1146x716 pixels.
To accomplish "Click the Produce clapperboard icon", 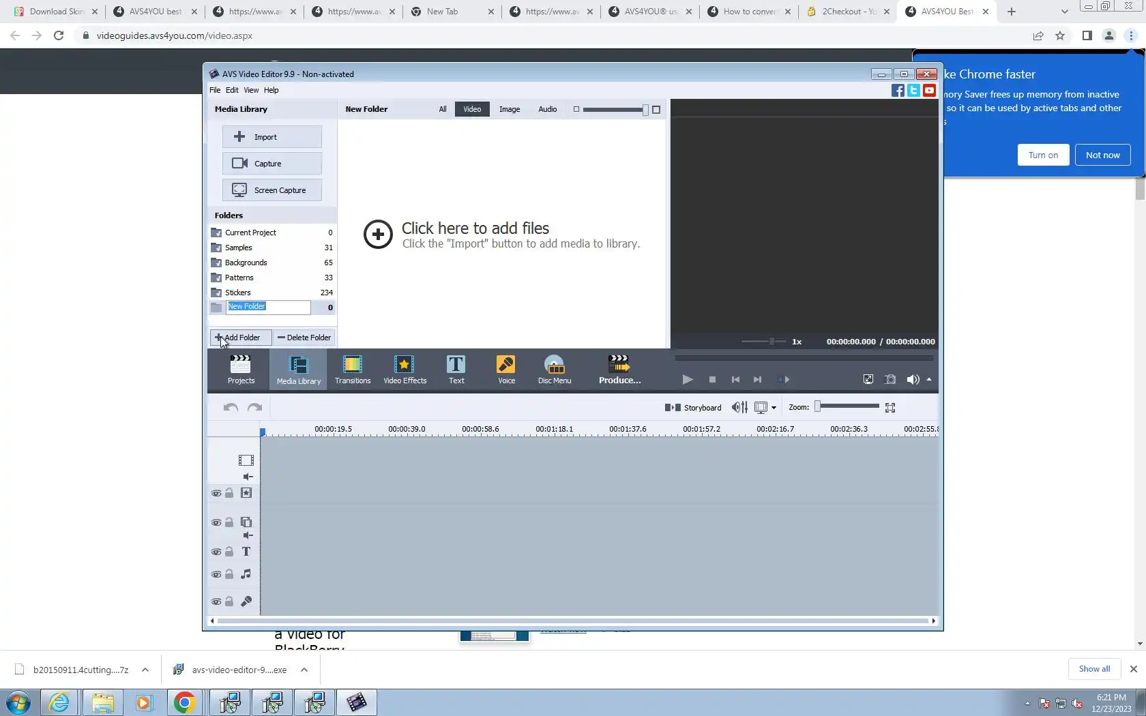I will (x=619, y=362).
